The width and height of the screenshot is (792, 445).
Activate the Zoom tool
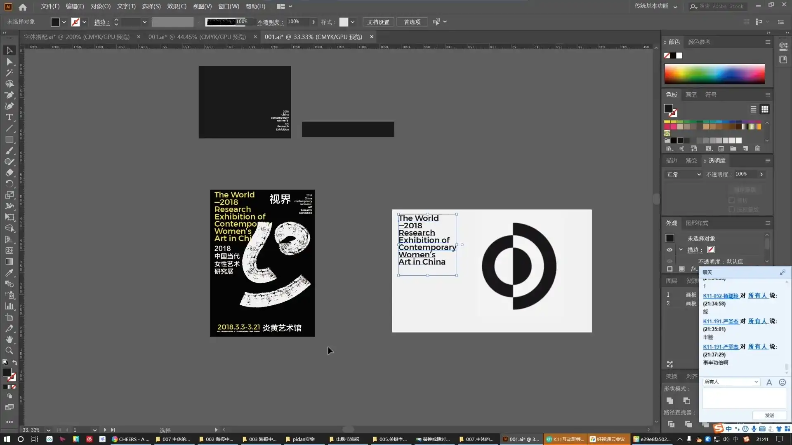(9, 351)
